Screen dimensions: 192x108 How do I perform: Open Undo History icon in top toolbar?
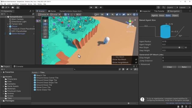coord(158,7)
